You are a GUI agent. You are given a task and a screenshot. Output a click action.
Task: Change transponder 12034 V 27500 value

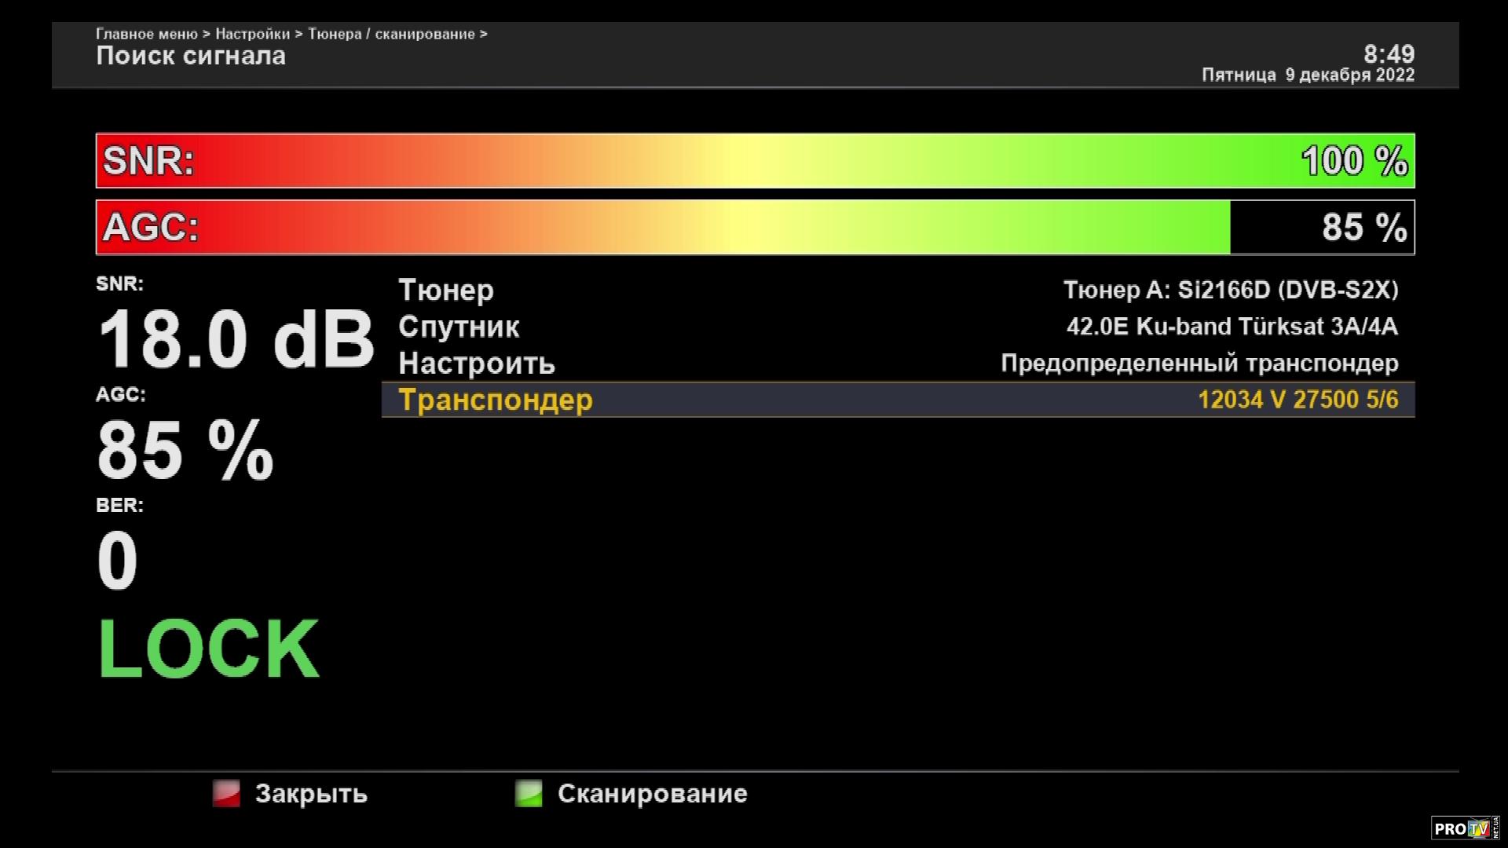pos(1298,400)
